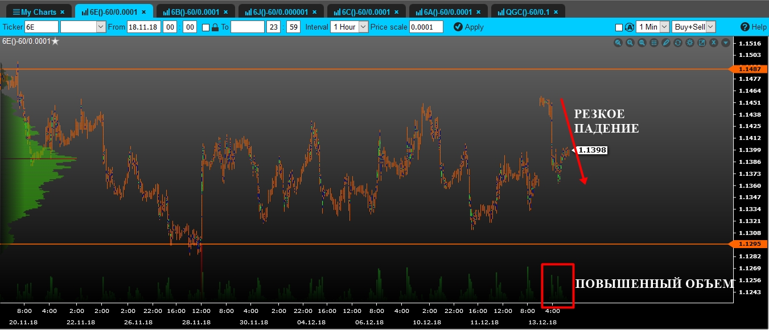Click the empty To date field
Screen dimensions: 769x330
coord(248,27)
